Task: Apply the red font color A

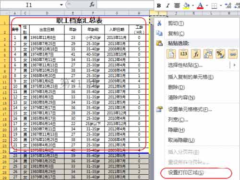Action: tap(200, 6)
